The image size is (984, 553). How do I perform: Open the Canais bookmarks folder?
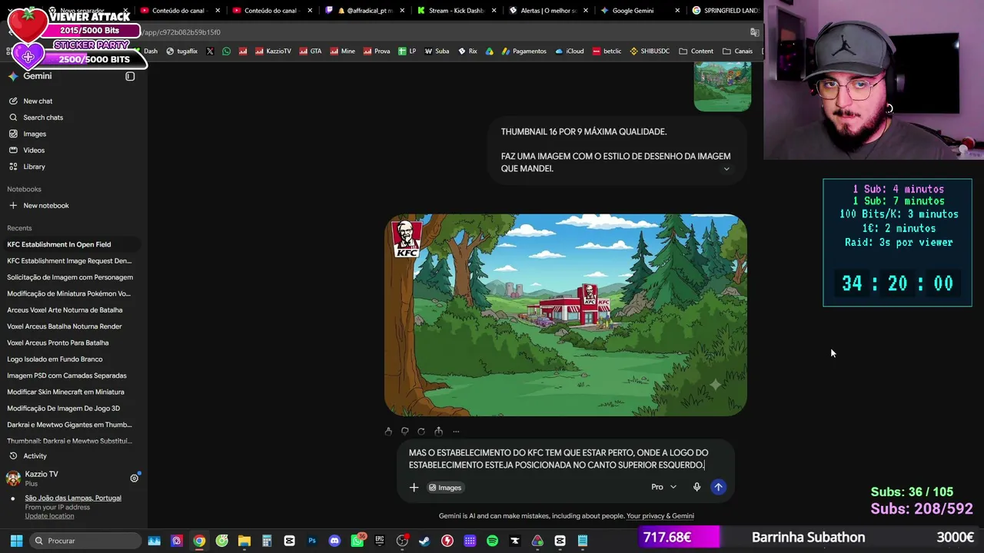[x=738, y=51]
